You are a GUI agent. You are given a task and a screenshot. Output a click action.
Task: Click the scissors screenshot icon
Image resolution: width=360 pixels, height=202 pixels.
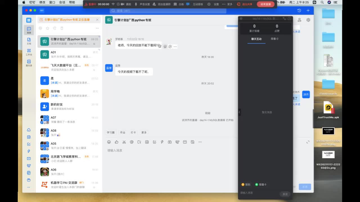click(124, 142)
